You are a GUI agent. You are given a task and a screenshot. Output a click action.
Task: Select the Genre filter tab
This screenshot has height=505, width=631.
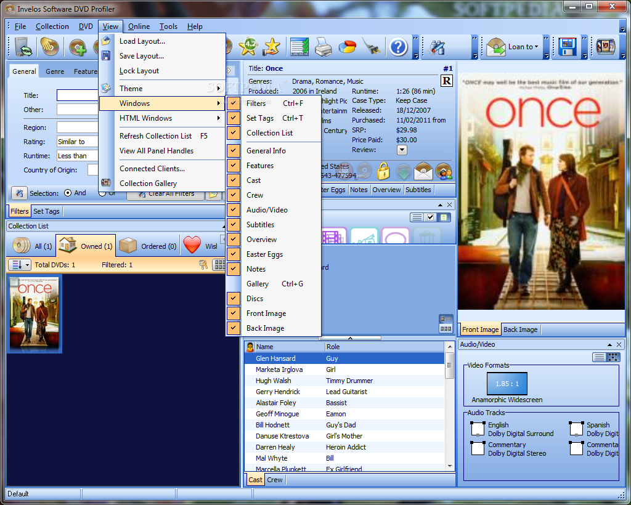pyautogui.click(x=55, y=71)
